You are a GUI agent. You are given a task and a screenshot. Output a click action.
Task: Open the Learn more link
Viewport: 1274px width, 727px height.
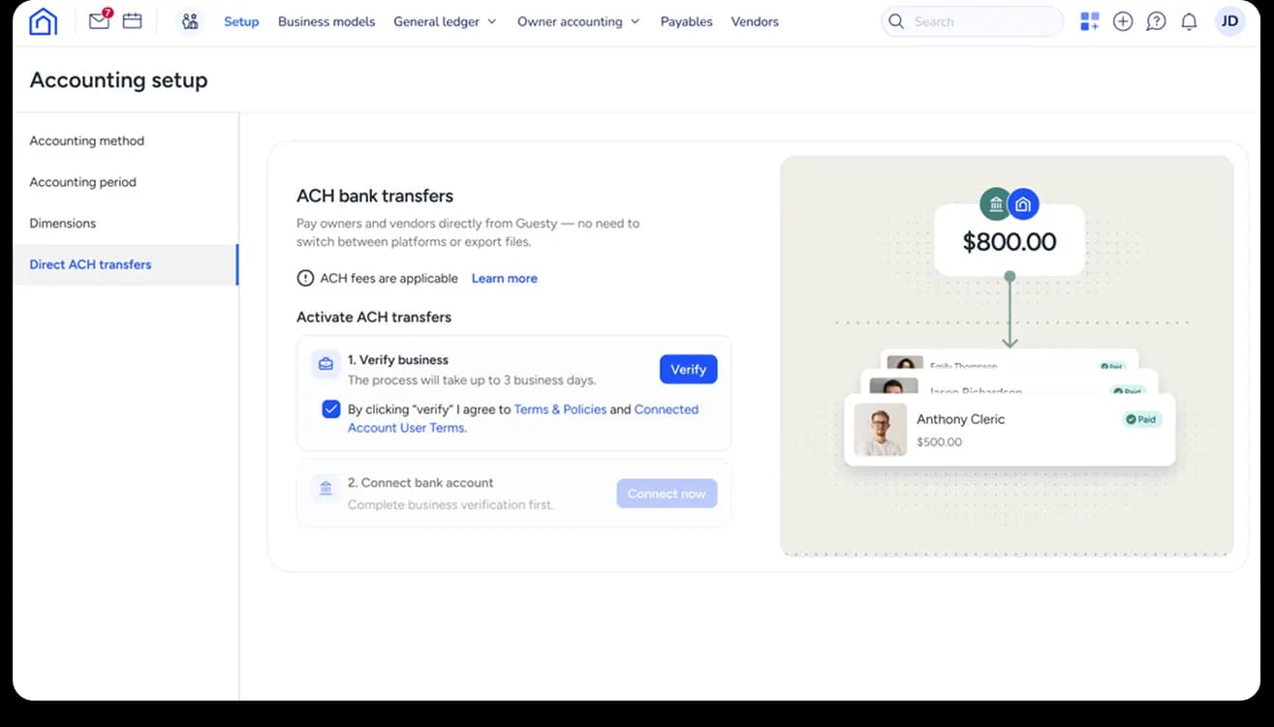pos(504,279)
